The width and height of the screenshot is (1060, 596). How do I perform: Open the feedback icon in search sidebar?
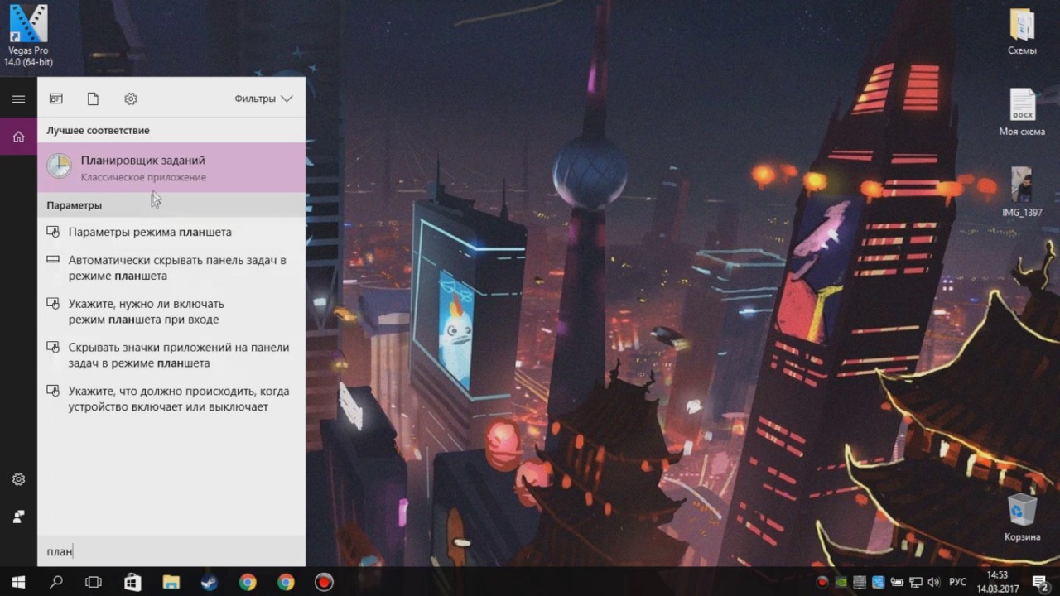(18, 517)
